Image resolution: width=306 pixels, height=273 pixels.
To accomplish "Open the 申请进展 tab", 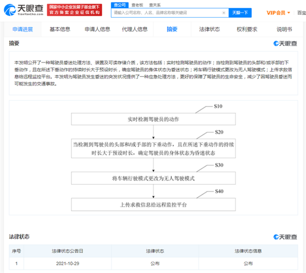I will [23, 30].
